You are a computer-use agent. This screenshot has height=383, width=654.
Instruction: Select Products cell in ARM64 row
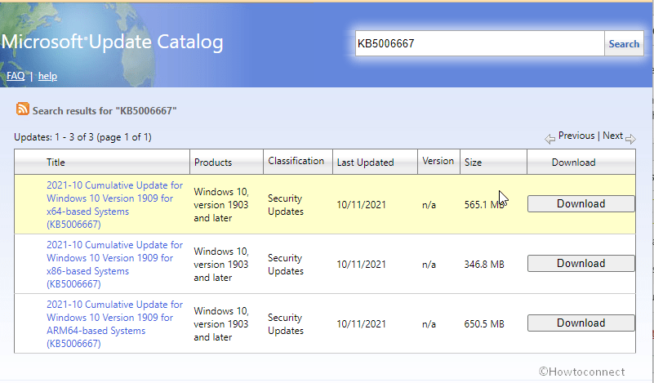coord(221,324)
